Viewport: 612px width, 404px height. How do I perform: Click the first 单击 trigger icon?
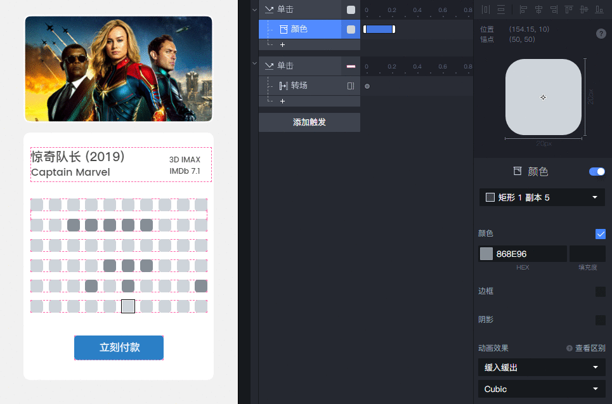[269, 10]
